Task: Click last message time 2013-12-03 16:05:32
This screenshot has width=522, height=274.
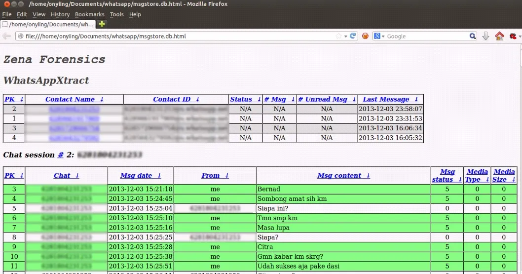Action: tap(390, 138)
